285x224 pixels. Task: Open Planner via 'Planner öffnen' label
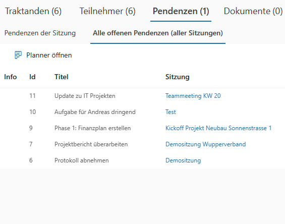tap(49, 55)
